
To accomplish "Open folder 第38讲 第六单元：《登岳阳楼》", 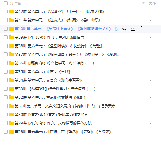I will click(59, 46).
